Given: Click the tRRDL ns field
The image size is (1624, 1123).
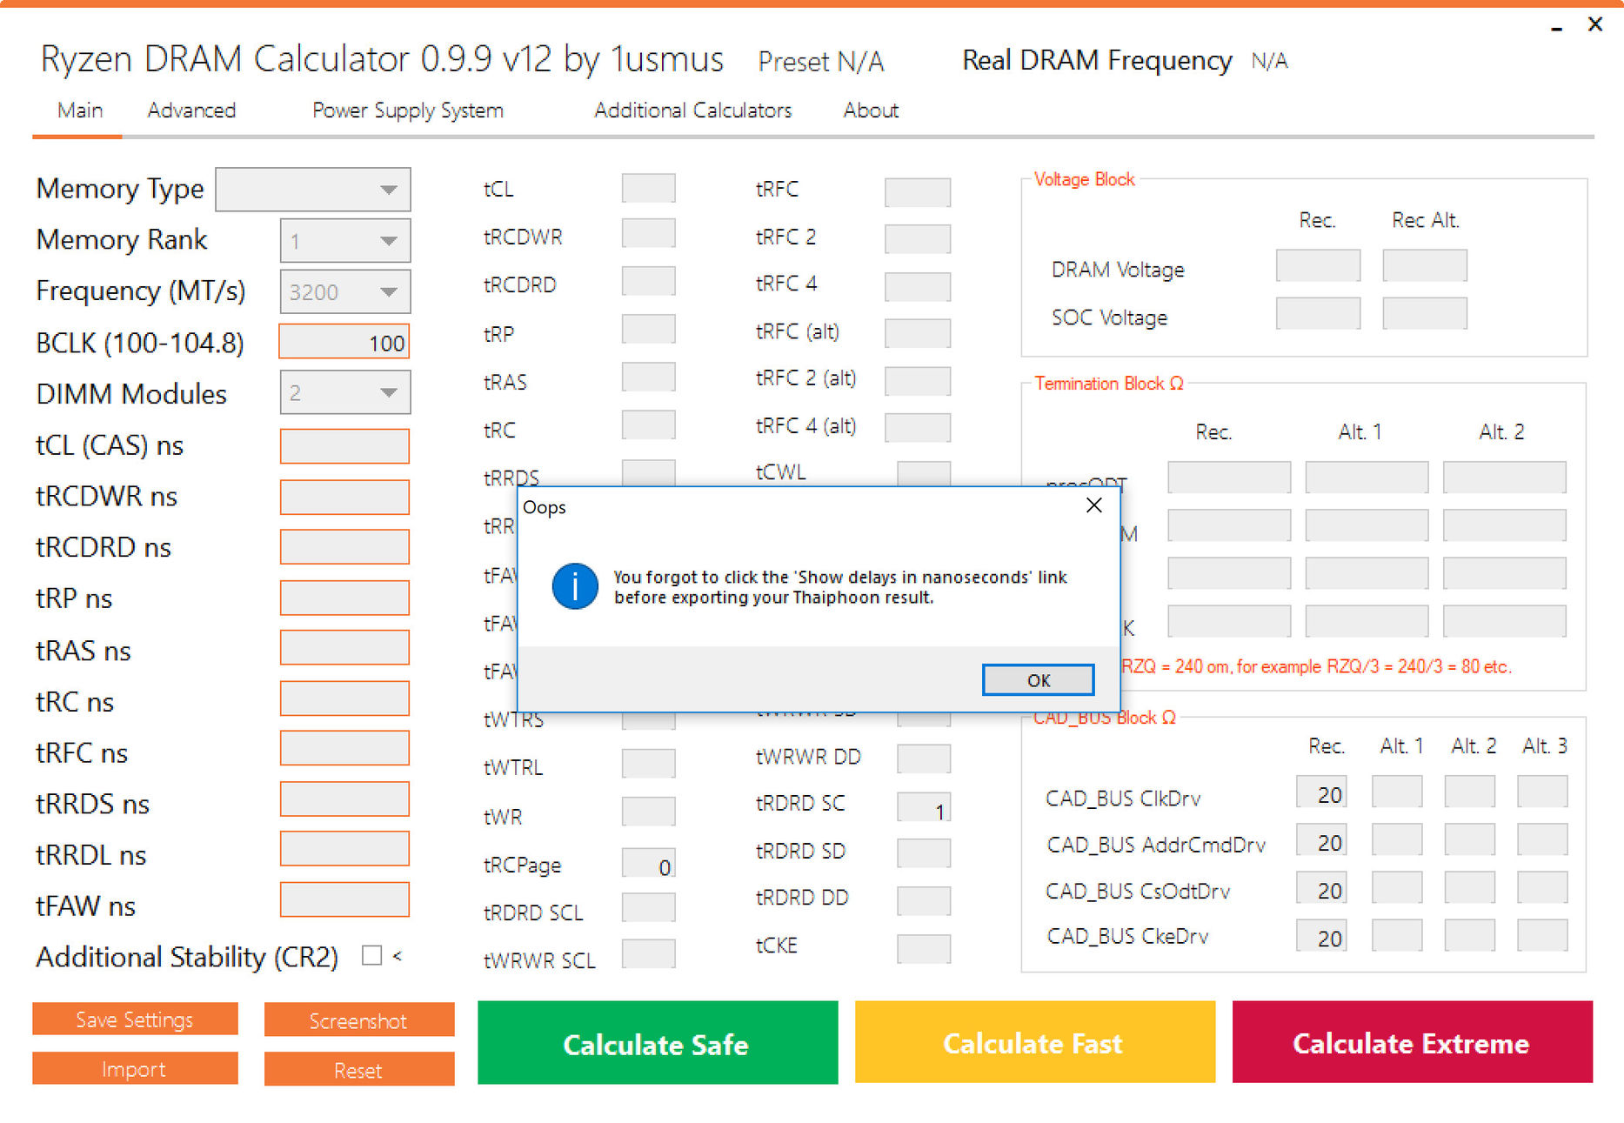Looking at the screenshot, I should coord(344,849).
